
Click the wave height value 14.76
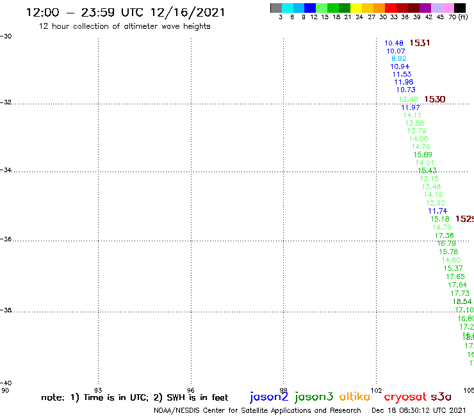click(421, 147)
